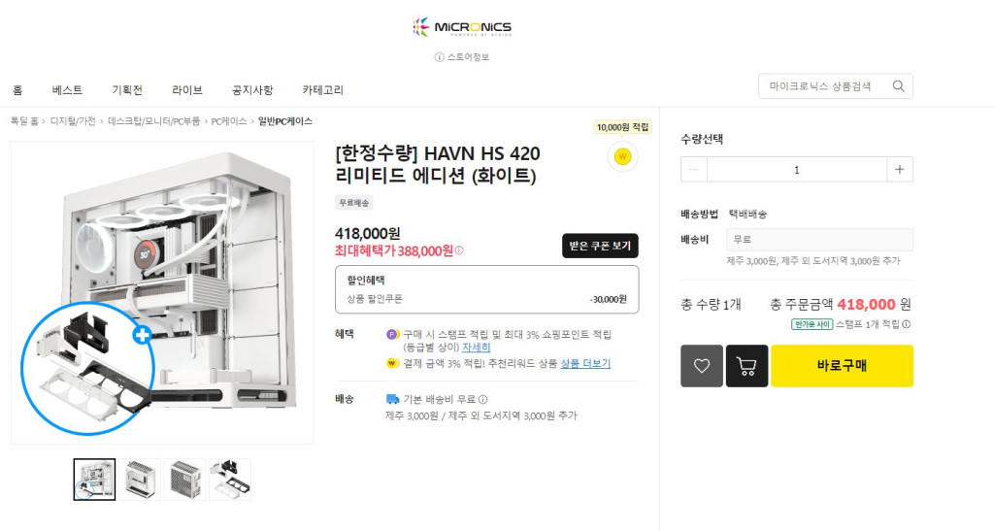994x531 pixels.
Task: Open the 카테고리 menu
Action: tap(322, 90)
